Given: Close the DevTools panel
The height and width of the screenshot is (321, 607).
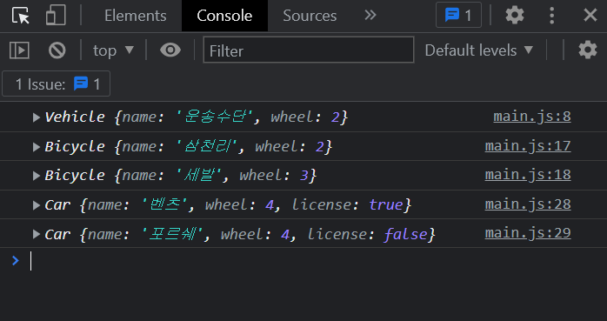Looking at the screenshot, I should tap(590, 16).
